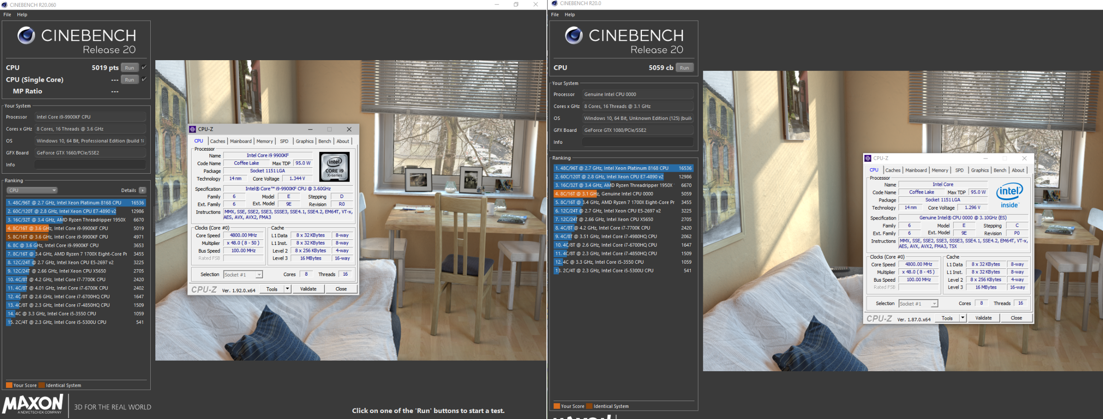Open the CPU ranking type dropdown
The height and width of the screenshot is (419, 1103).
point(32,190)
